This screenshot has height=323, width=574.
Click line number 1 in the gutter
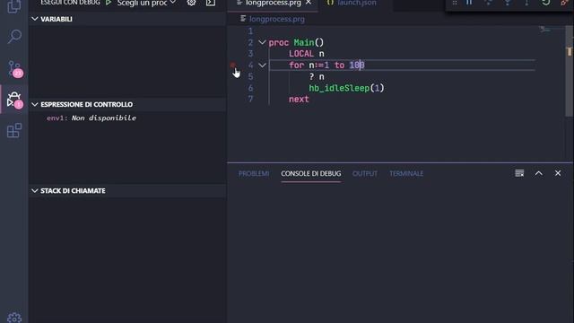coord(250,31)
